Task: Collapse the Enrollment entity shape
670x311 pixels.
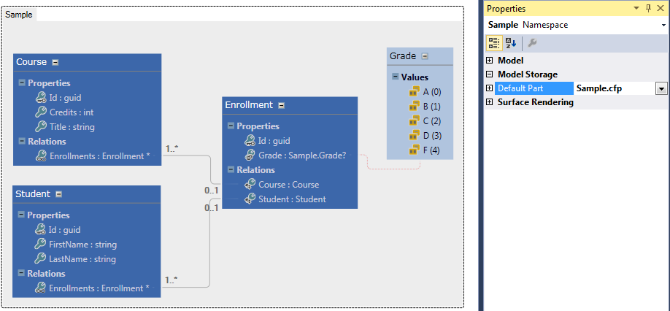Action: [x=282, y=105]
